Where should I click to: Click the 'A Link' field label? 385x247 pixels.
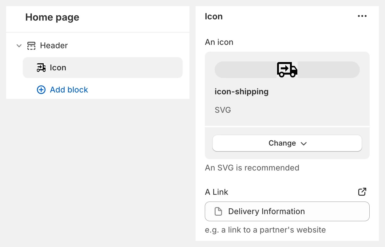tap(216, 192)
